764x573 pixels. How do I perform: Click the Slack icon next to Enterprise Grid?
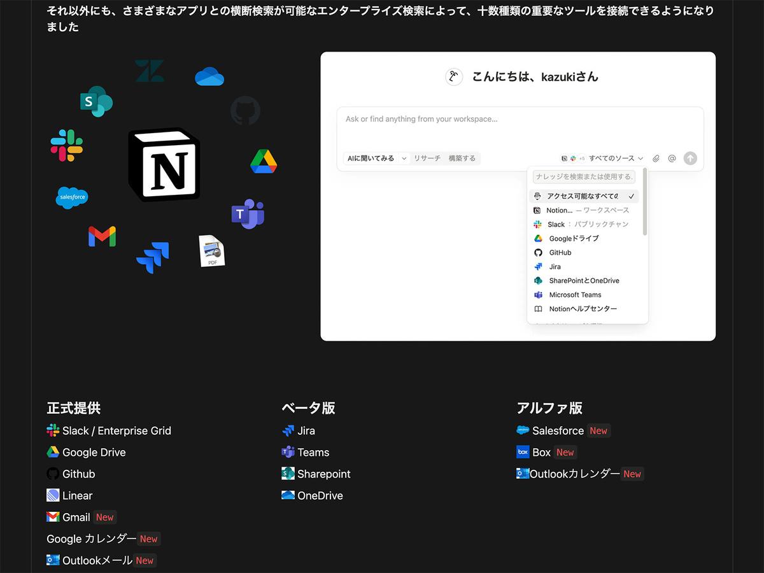point(53,430)
